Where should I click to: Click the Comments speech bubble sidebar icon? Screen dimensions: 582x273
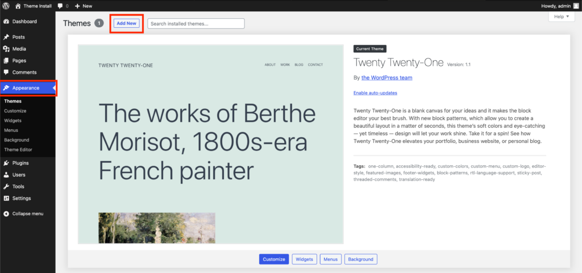[6, 73]
